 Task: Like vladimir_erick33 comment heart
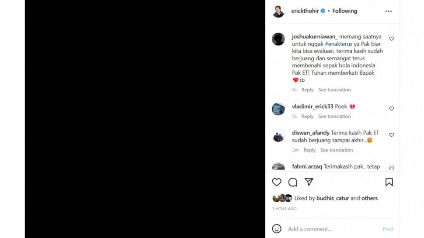click(392, 109)
